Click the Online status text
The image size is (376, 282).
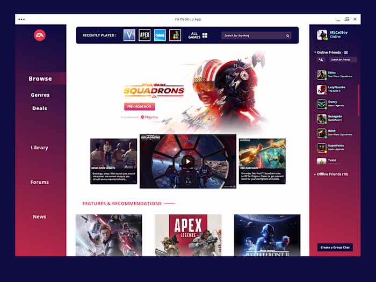[335, 37]
